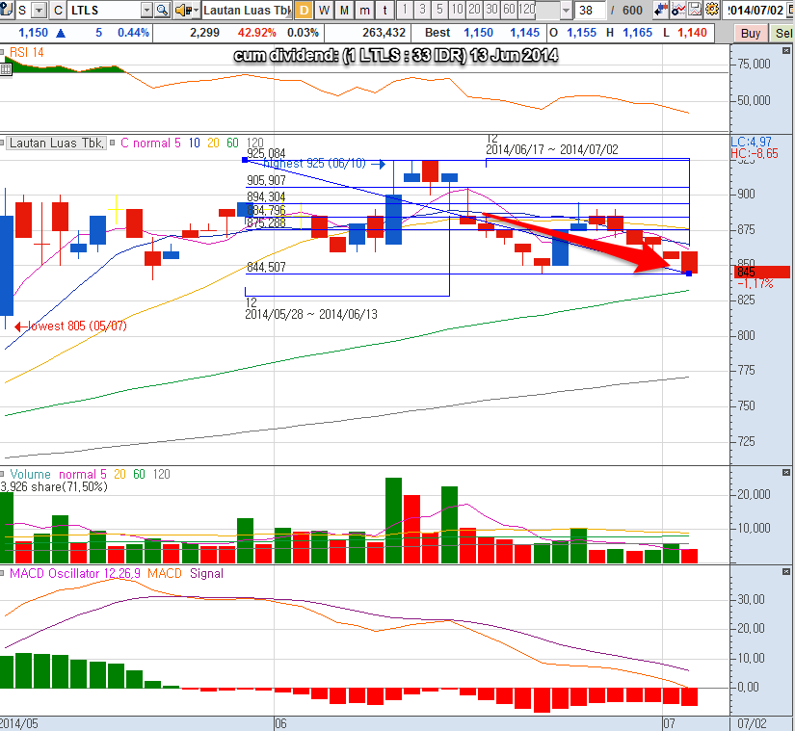Open the S market type dropdown
The width and height of the screenshot is (795, 731).
pos(40,11)
